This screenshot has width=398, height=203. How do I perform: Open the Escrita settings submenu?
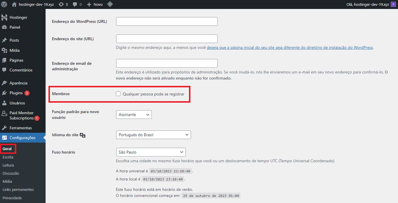8,157
